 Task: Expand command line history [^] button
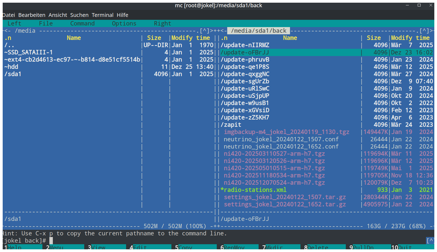point(430,240)
